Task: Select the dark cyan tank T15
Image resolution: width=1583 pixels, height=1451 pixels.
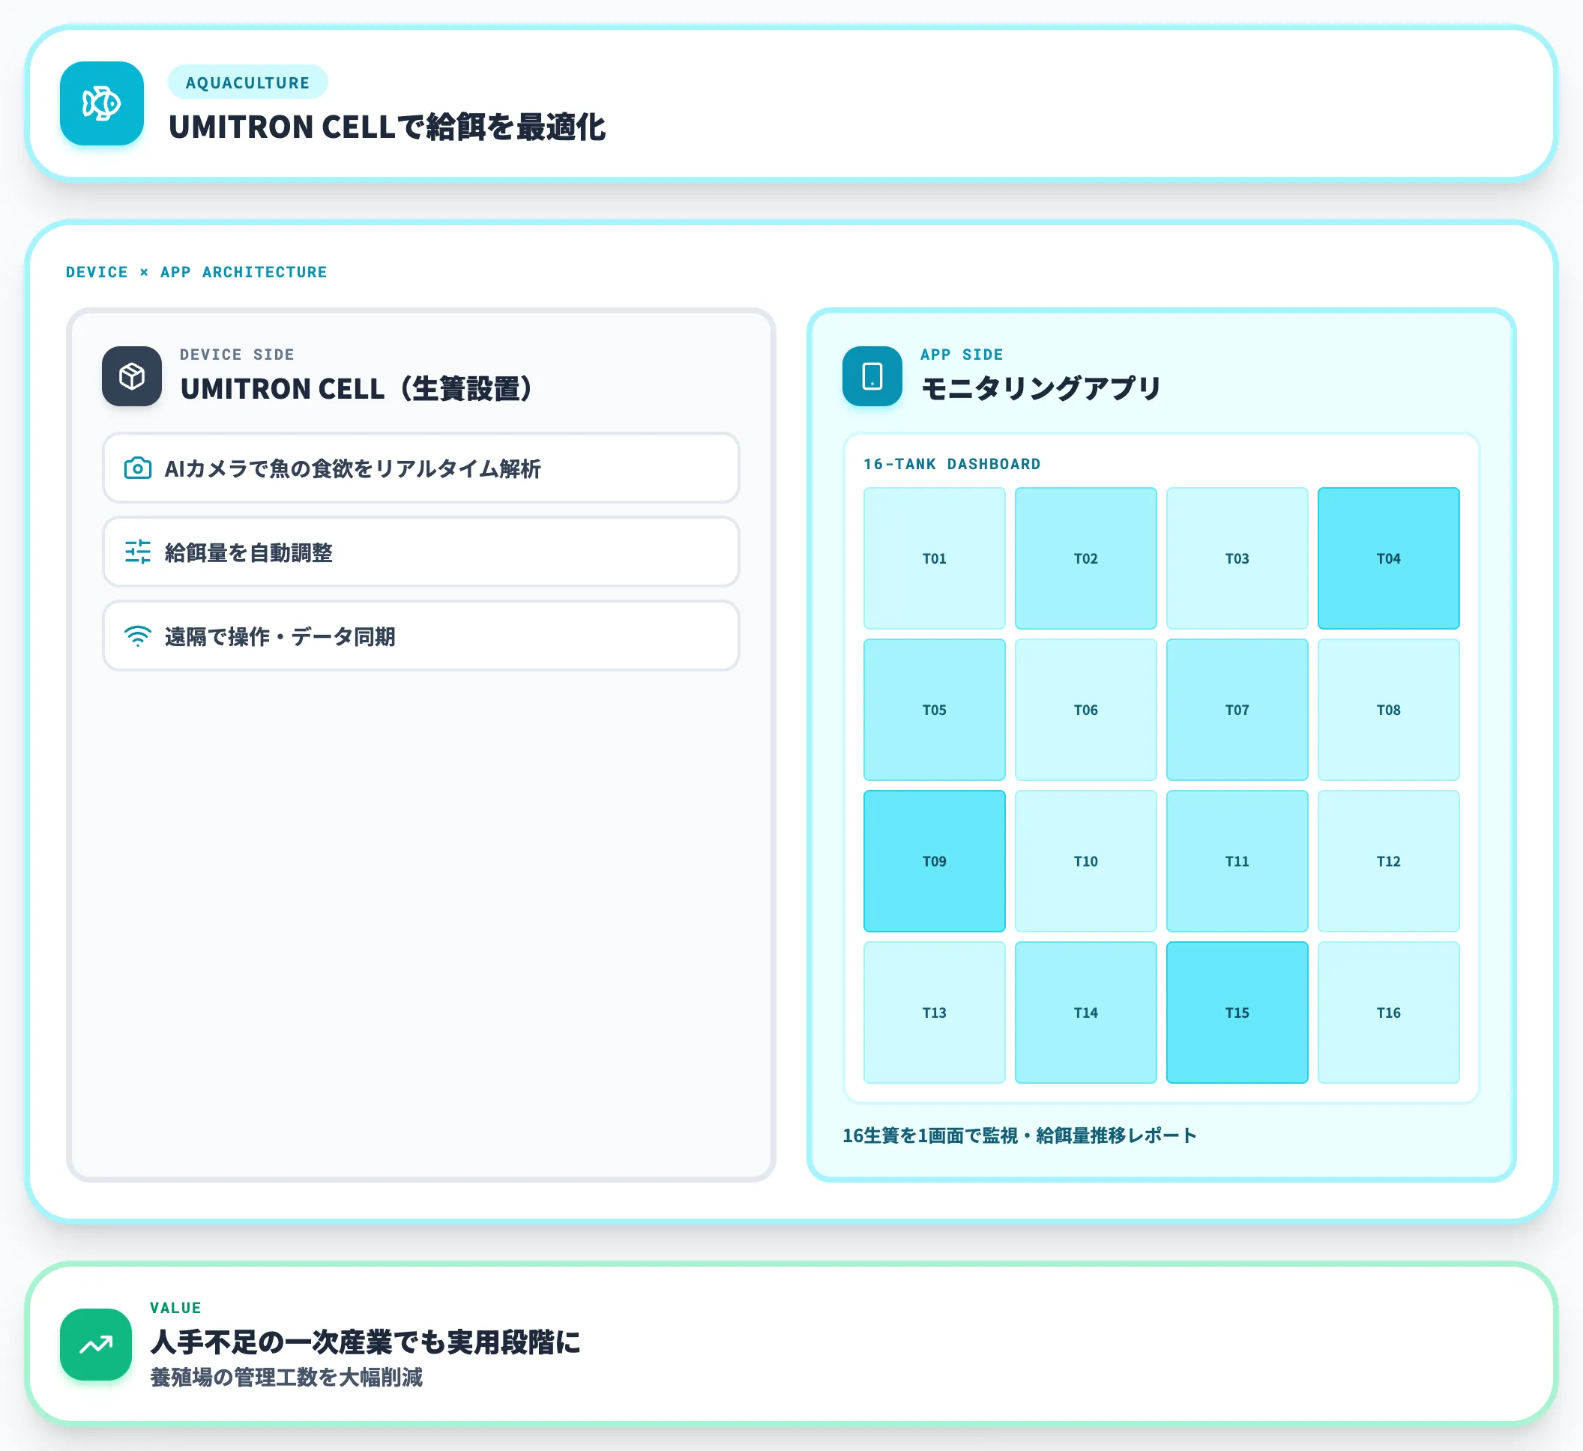Action: (1237, 1013)
